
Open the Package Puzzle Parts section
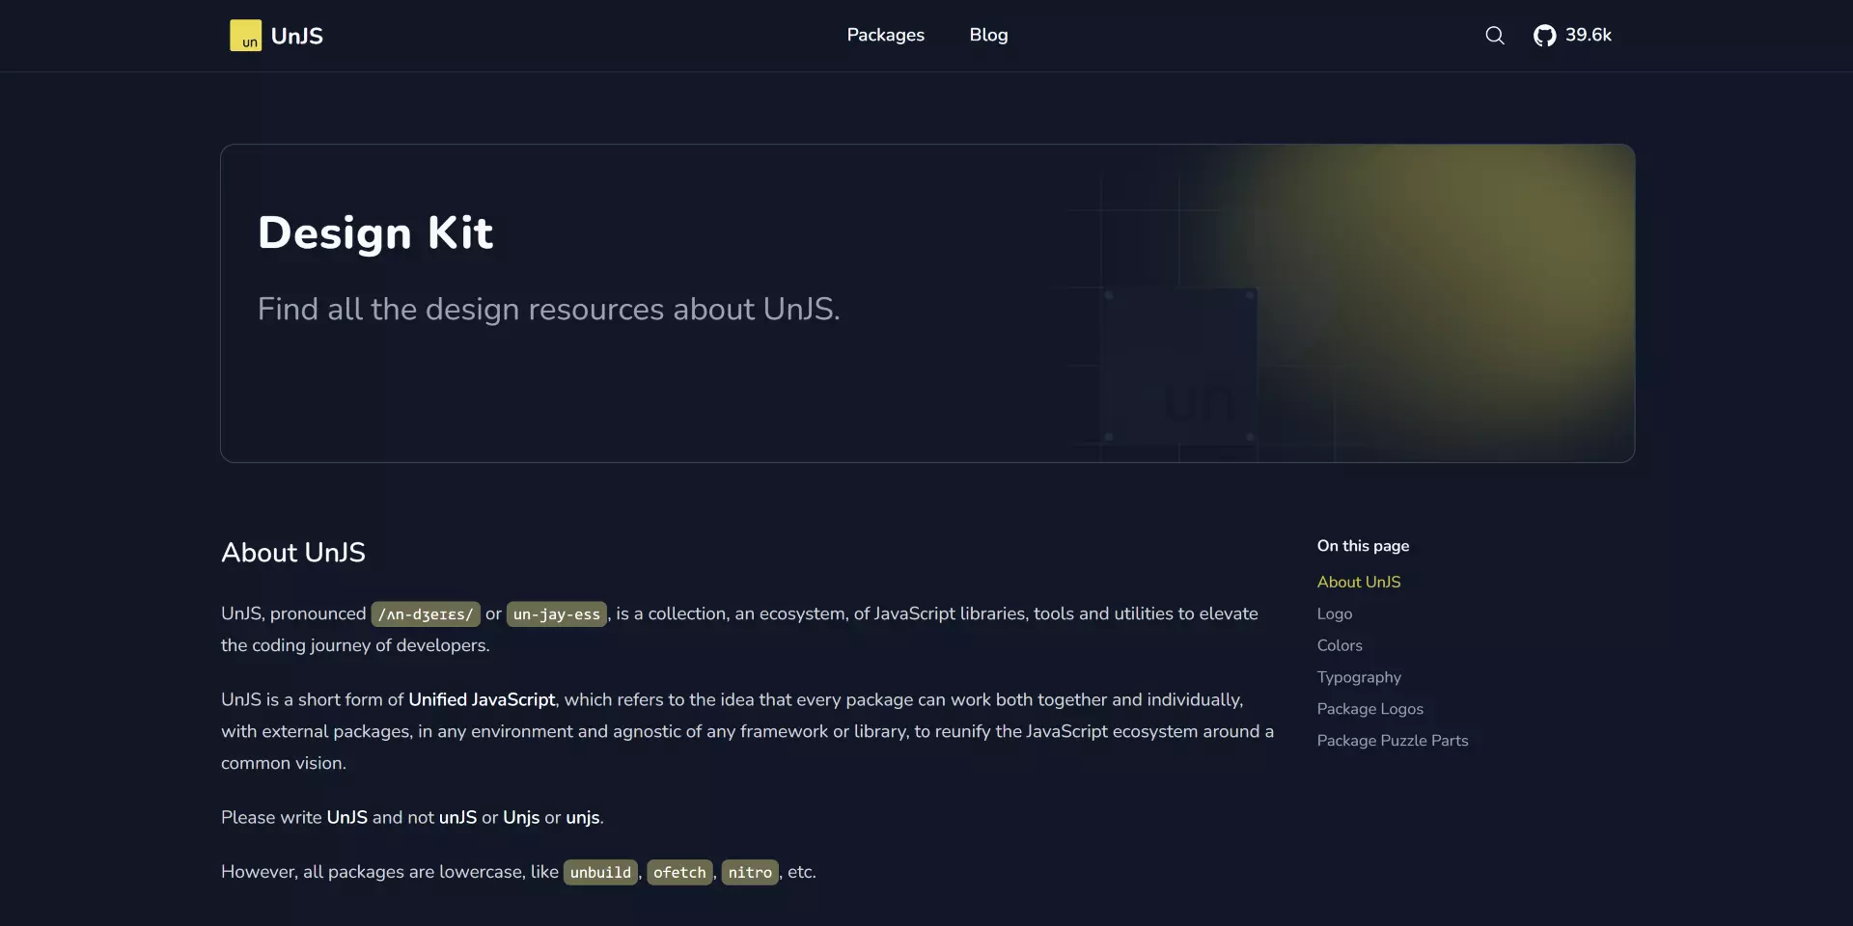coord(1392,741)
